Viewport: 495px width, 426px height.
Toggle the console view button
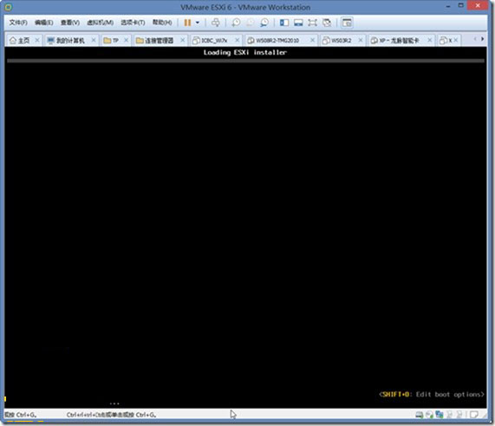(x=347, y=23)
